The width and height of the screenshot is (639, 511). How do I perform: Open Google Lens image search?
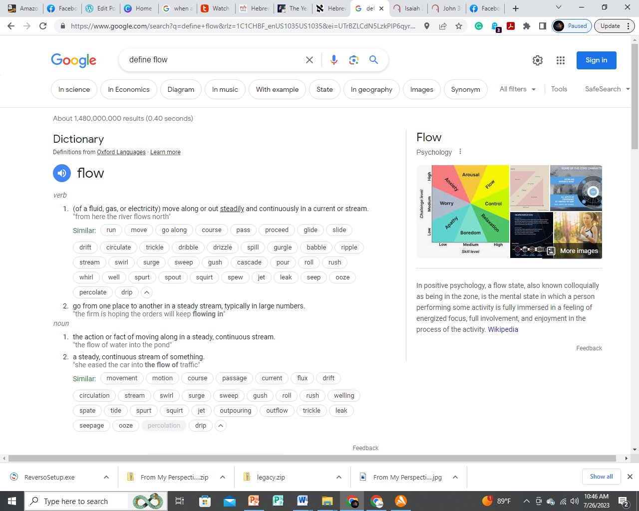pos(354,60)
